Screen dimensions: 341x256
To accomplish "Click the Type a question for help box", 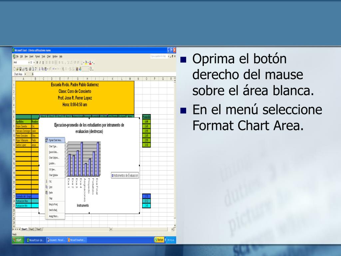I will pos(158,56).
